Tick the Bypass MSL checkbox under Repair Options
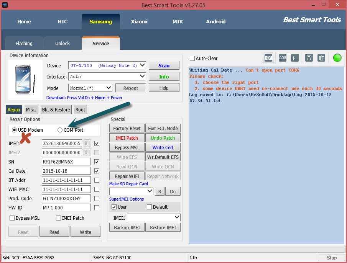347x263 pixels. pos(12,218)
